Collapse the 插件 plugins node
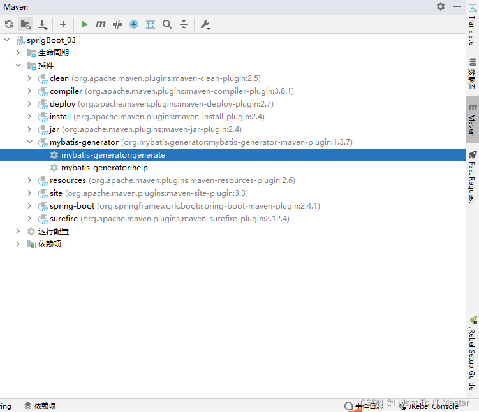The height and width of the screenshot is (412, 479). 18,65
